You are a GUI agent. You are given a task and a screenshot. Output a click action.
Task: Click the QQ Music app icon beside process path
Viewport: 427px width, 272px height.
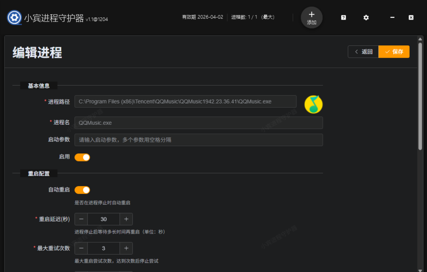(313, 104)
